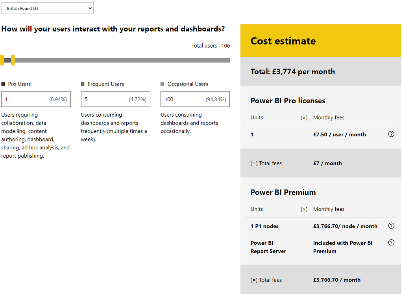403x294 pixels.
Task: Click the Frequent Users legend square
Action: [x=83, y=84]
